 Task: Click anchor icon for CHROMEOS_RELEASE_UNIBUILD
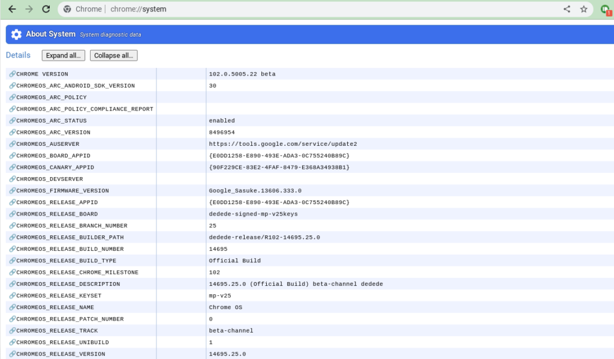13,342
